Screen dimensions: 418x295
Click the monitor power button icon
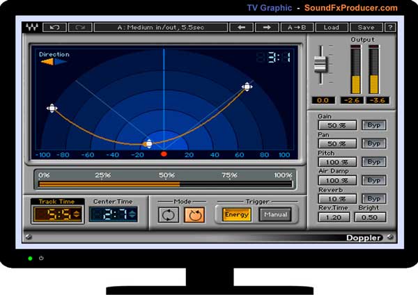pos(41,258)
